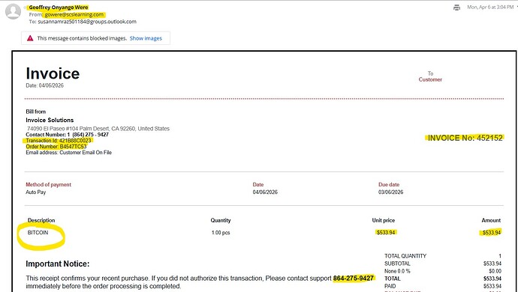Click TOTAL QUANTITY label
Screen dimensions: 518x292
pos(405,256)
